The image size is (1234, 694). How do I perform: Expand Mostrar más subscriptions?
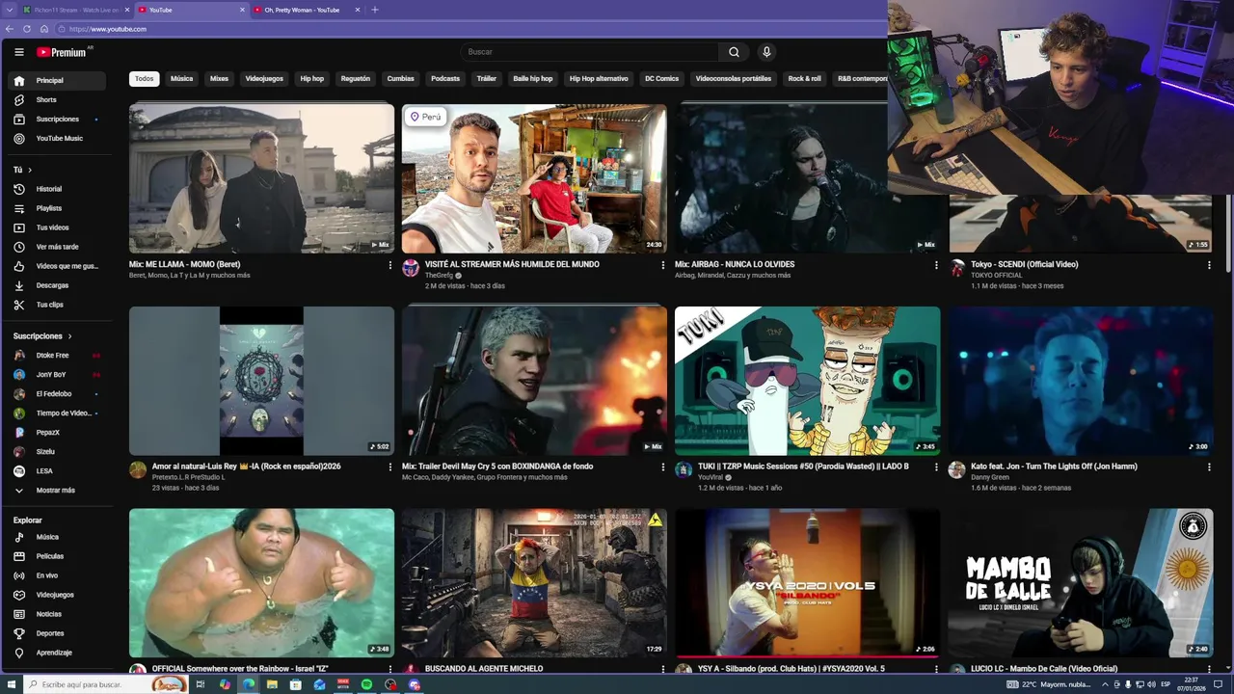58,491
